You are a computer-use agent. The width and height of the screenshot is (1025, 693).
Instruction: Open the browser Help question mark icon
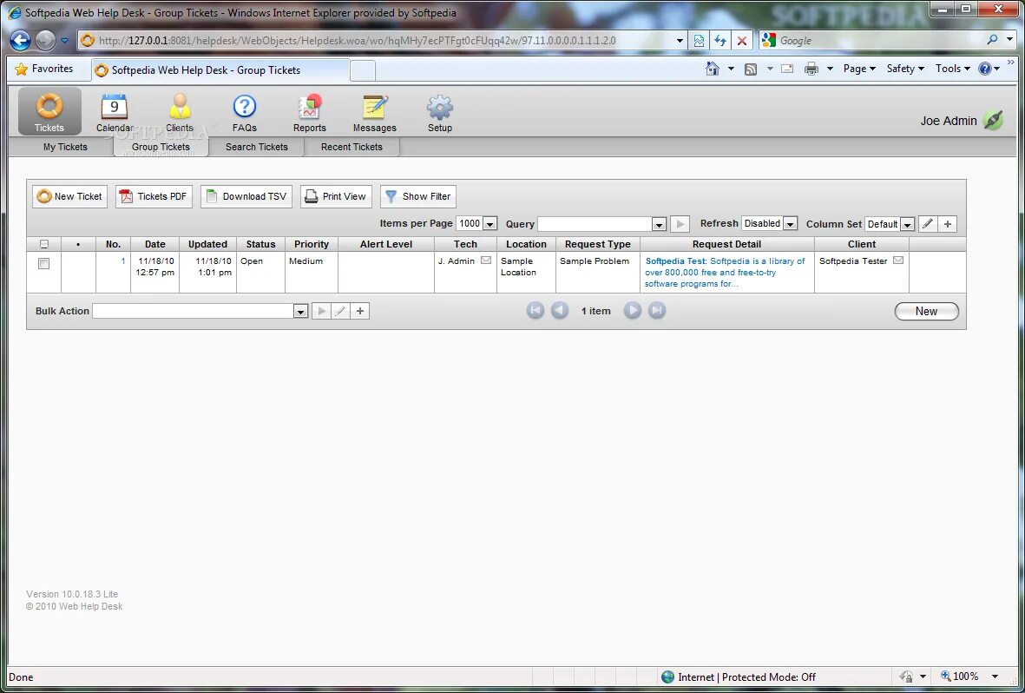(985, 69)
